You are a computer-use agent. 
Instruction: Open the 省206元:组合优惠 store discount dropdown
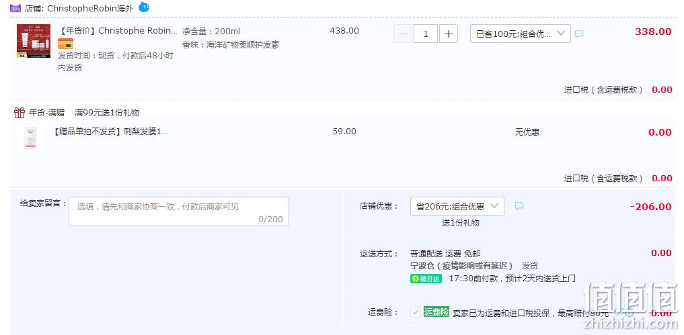(457, 206)
